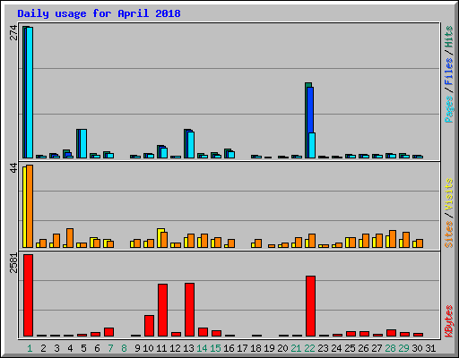The height and width of the screenshot is (358, 459).
Task: Click x-axis day label 4
Action: point(70,348)
